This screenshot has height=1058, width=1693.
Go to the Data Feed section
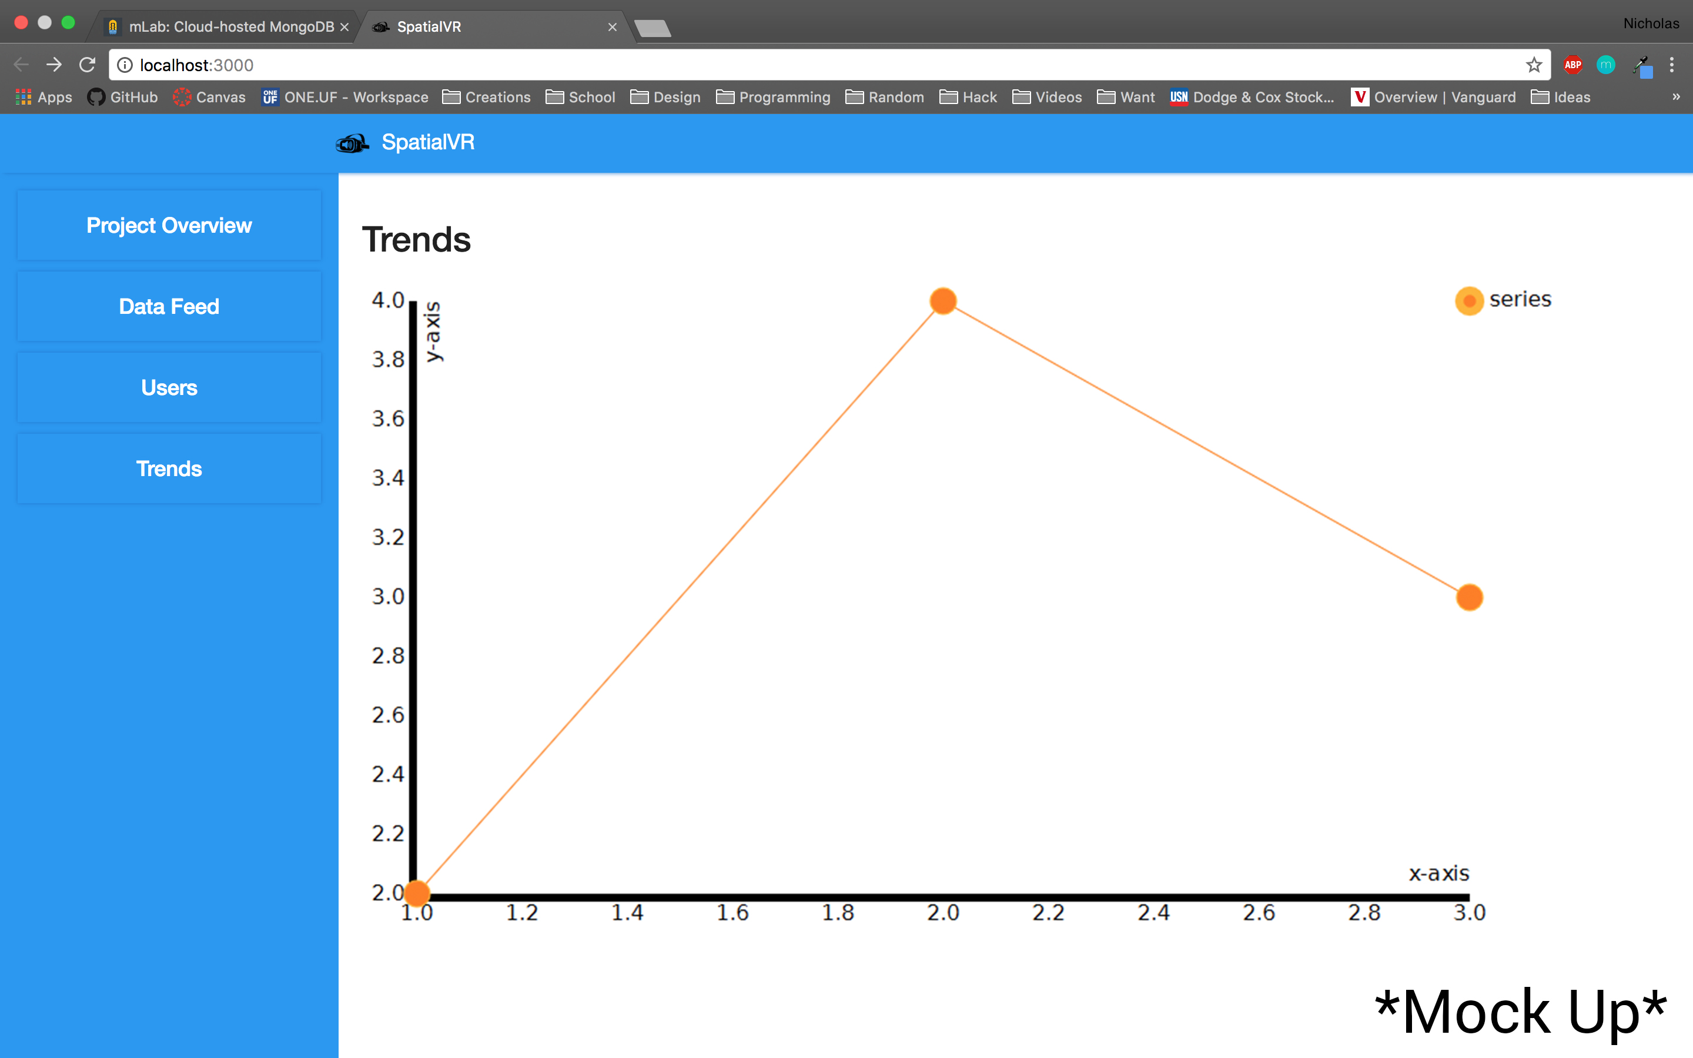[x=169, y=306]
